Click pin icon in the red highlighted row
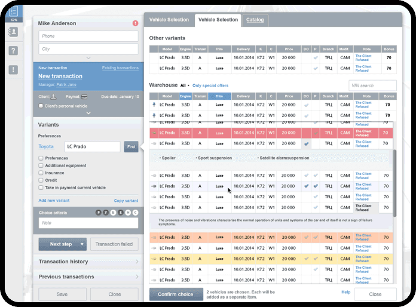Viewport: 416px width, 307px height. [x=154, y=133]
